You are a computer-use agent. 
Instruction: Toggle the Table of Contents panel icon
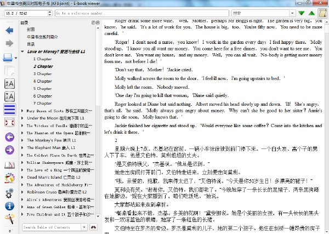9,110
